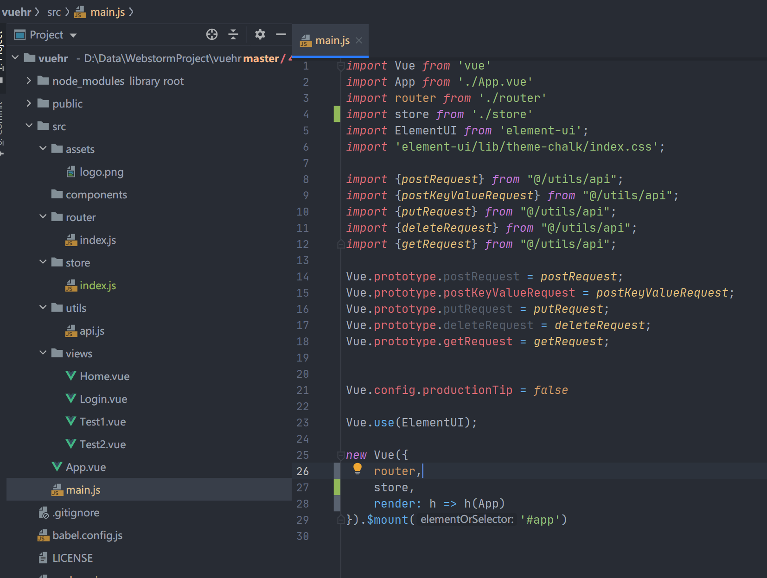
Task: Click the quick-fix light bulb on line 26
Action: [357, 469]
